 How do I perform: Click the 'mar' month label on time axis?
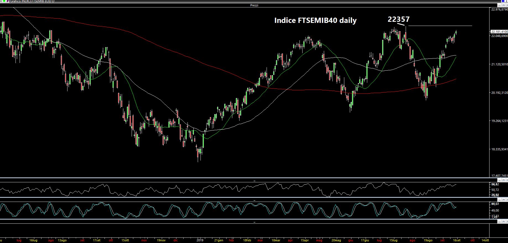260,240
